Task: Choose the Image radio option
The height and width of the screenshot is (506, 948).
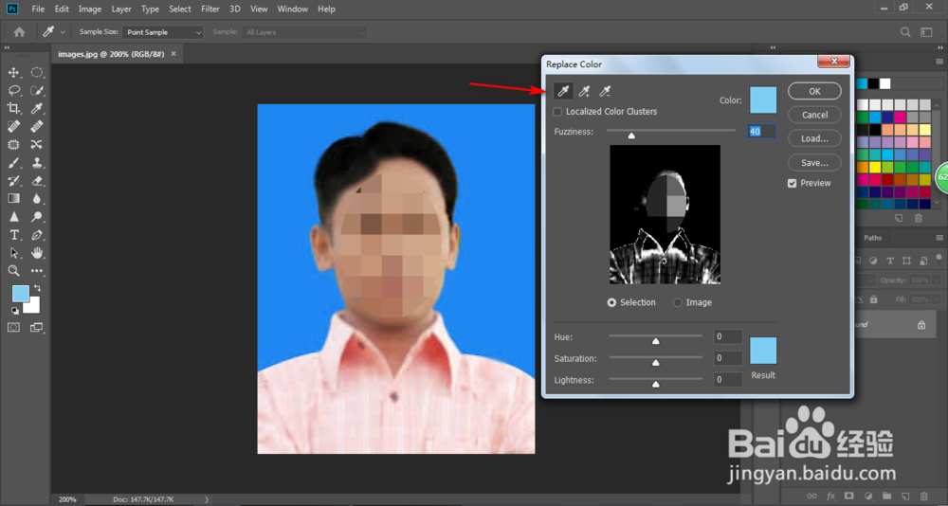Action: [x=678, y=302]
